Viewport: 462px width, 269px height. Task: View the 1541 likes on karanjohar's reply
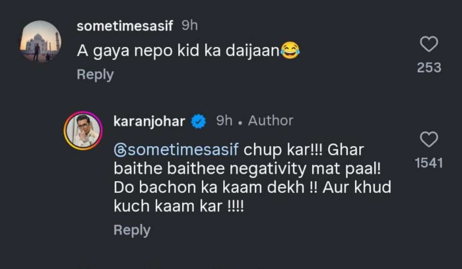point(429,163)
